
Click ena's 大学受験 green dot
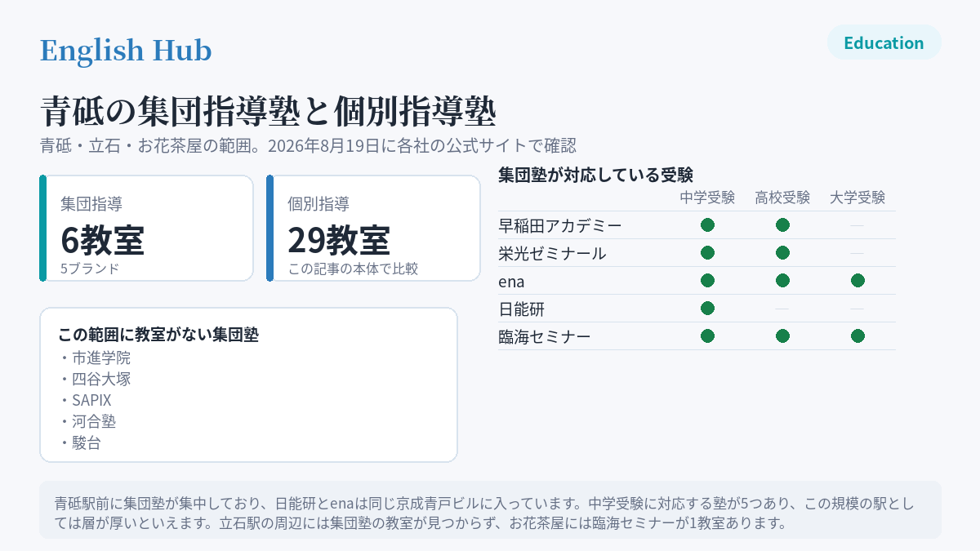pos(857,281)
